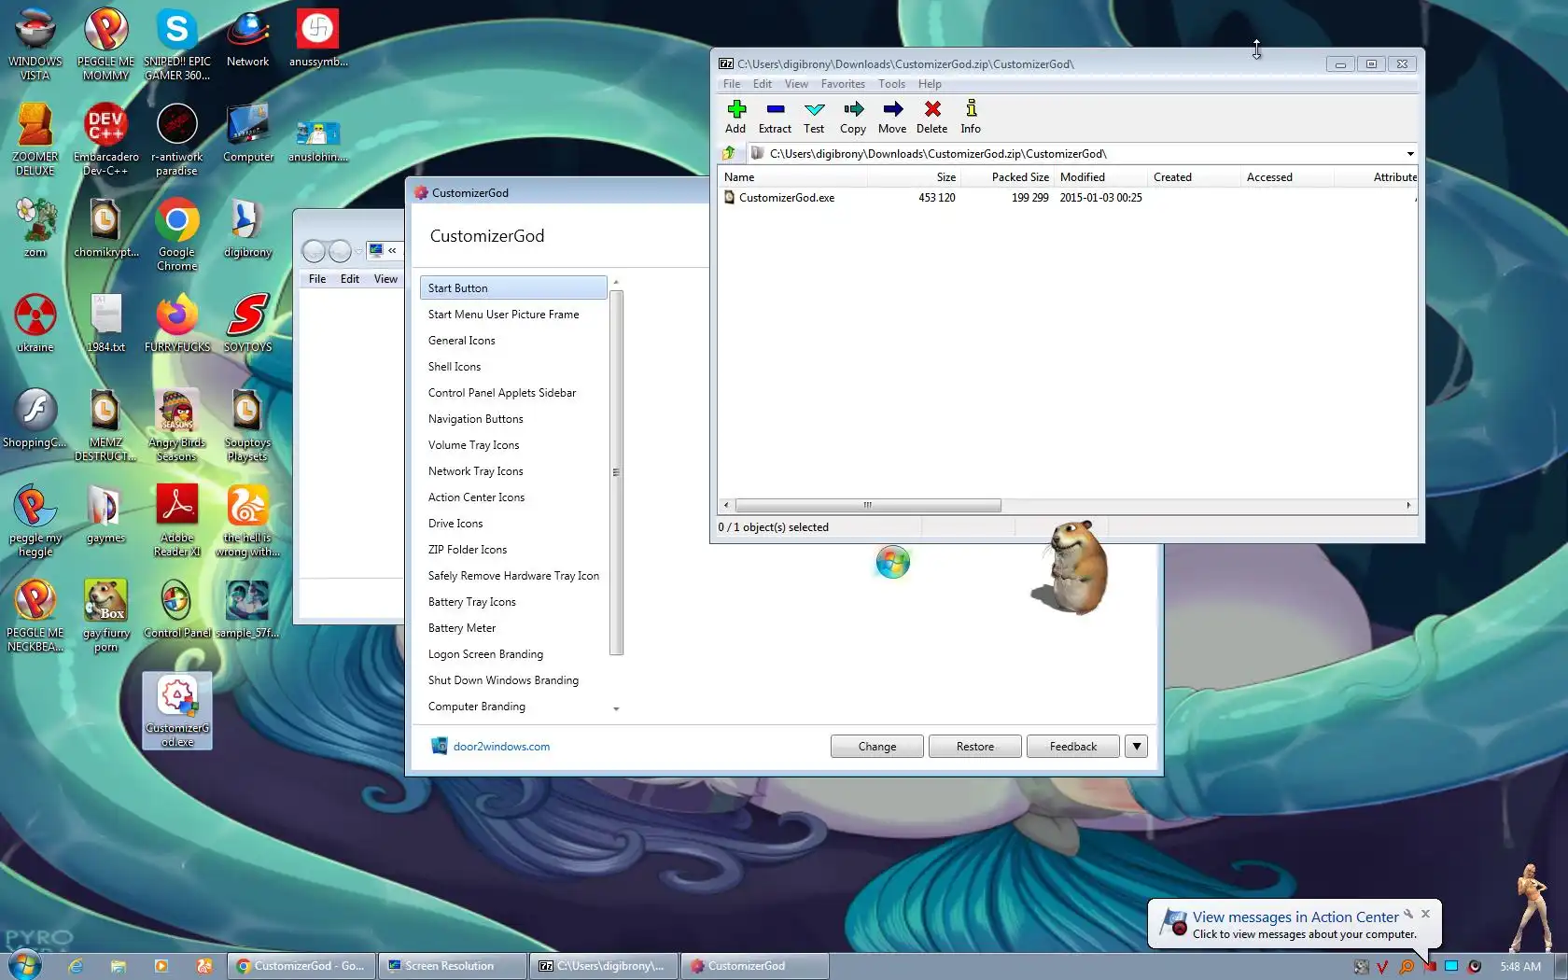Open the Favorites menu in 7-Zip
The image size is (1568, 980).
click(843, 84)
